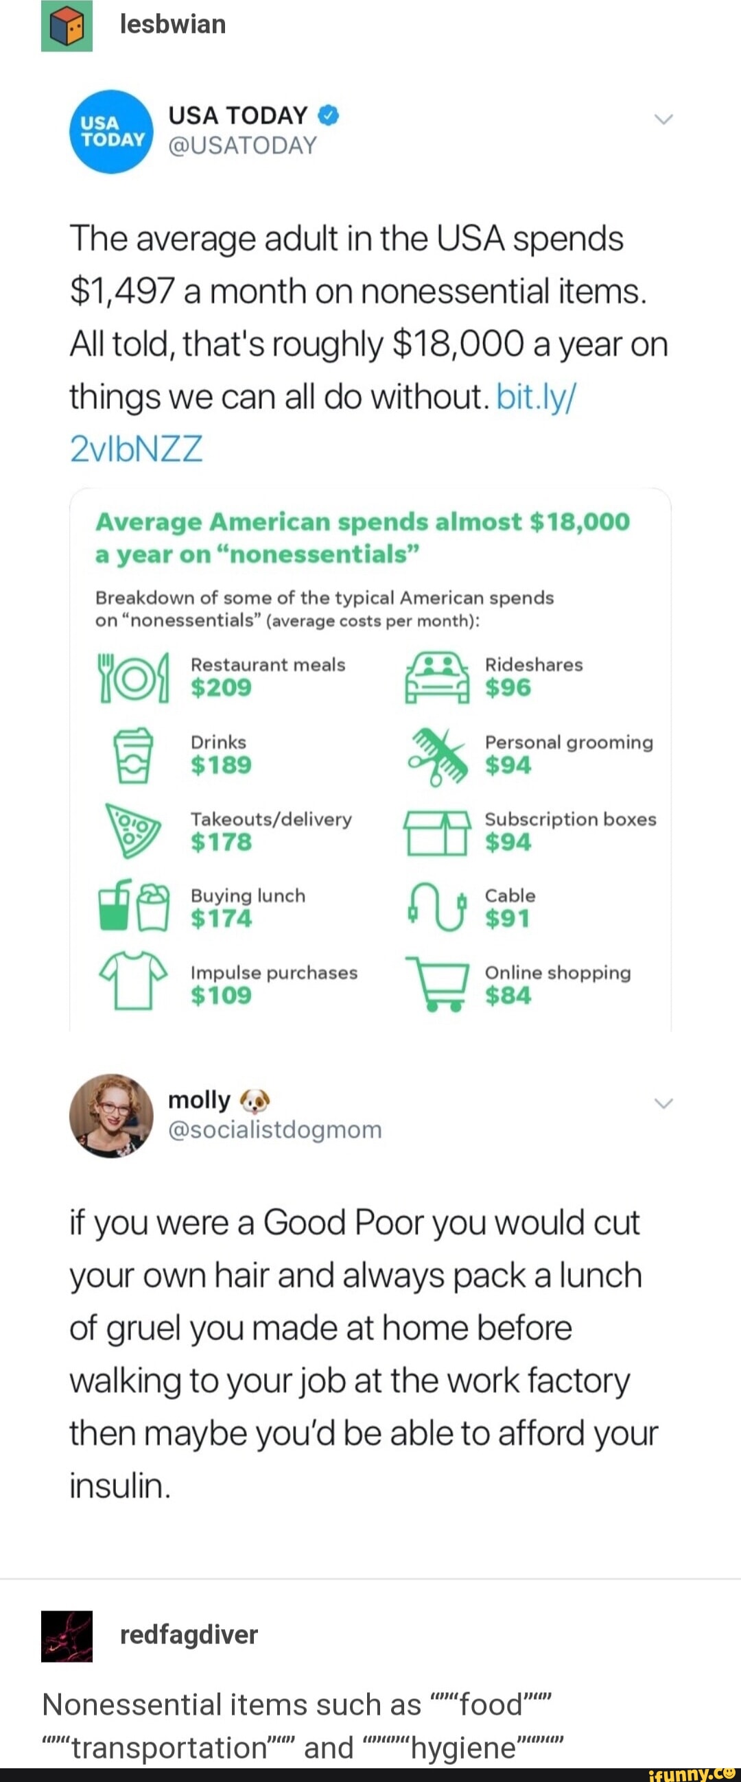Click the online shopping cart icon
Image resolution: width=741 pixels, height=1782 pixels.
click(437, 984)
